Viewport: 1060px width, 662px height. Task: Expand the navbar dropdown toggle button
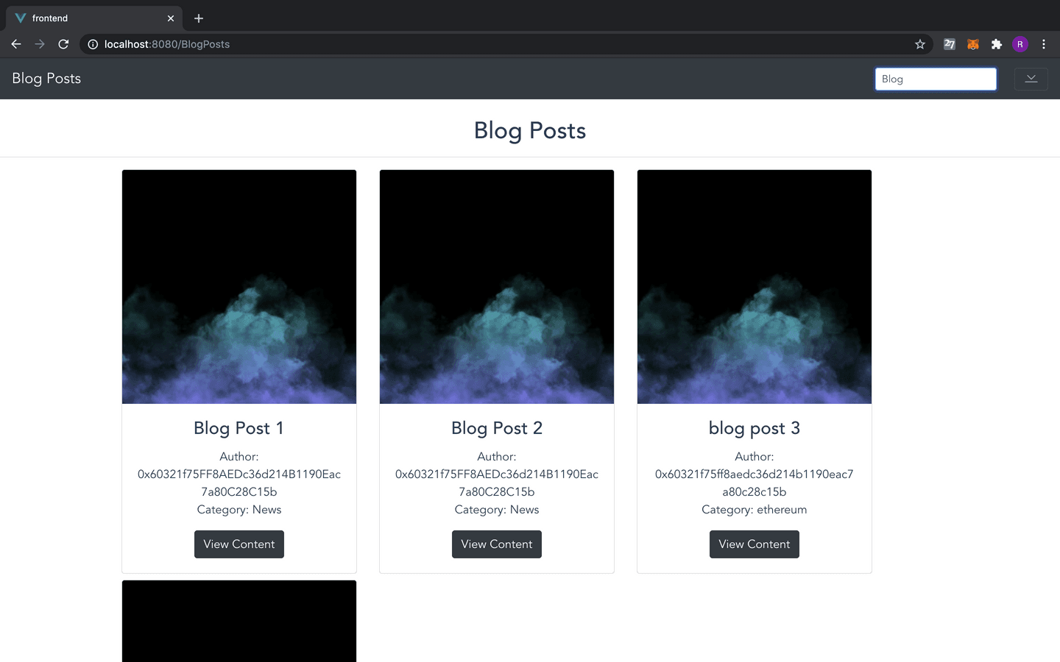1031,79
